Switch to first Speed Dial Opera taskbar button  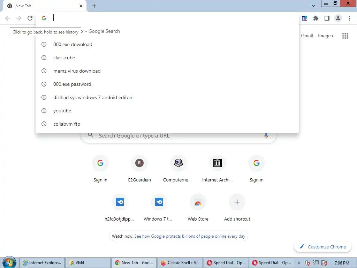click(x=226, y=263)
